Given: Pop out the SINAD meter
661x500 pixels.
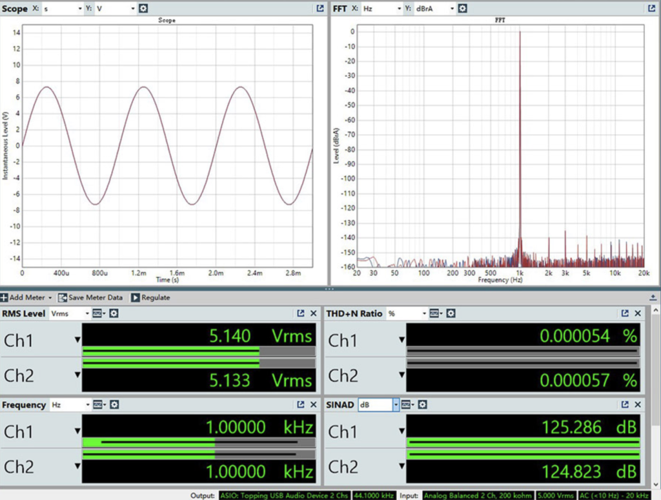Looking at the screenshot, I should (625, 405).
